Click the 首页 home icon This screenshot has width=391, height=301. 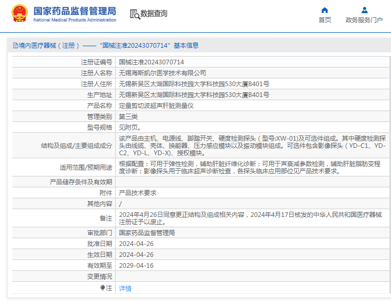coord(325,10)
